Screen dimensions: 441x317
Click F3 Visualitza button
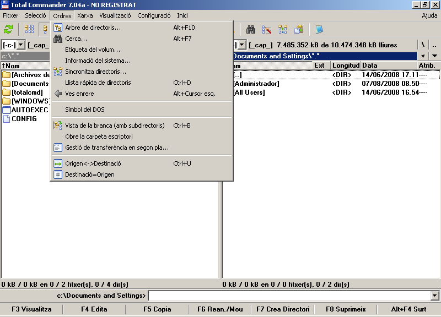[x=31, y=309]
